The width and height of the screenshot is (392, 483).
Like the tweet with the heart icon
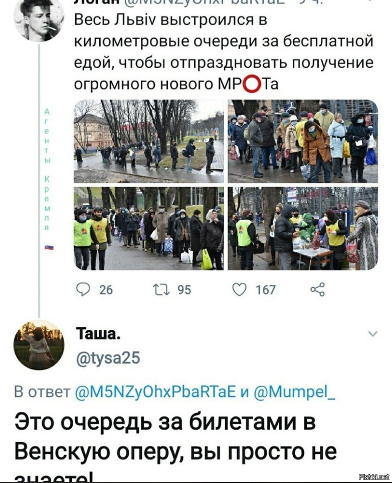coord(239,290)
